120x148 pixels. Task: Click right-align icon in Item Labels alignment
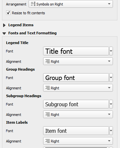click(x=48, y=141)
